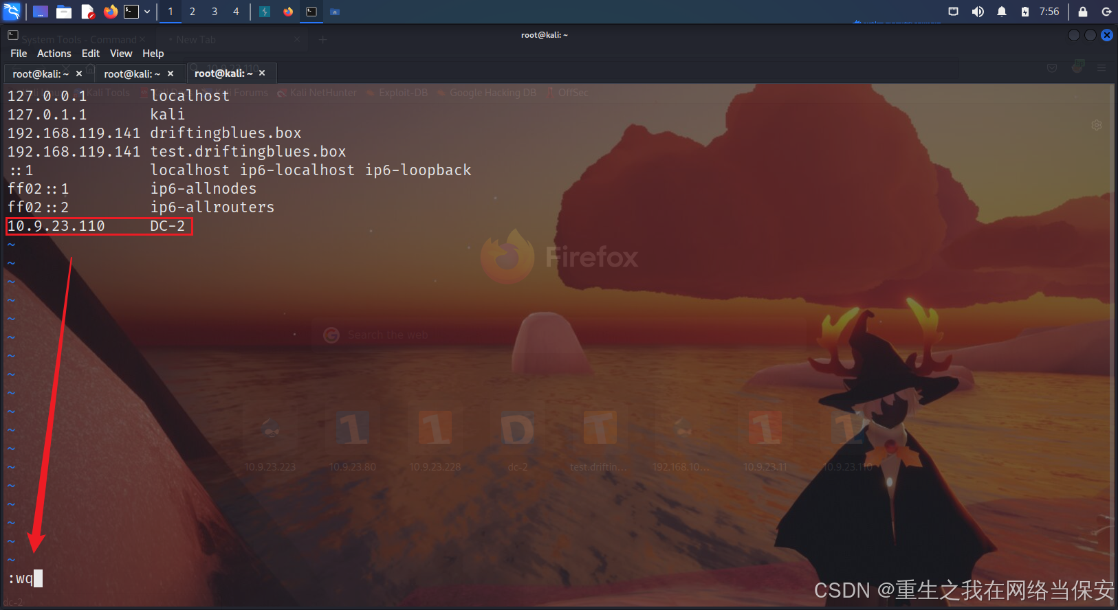Activate the lightning-bolt app in the taskbar

pyautogui.click(x=265, y=12)
